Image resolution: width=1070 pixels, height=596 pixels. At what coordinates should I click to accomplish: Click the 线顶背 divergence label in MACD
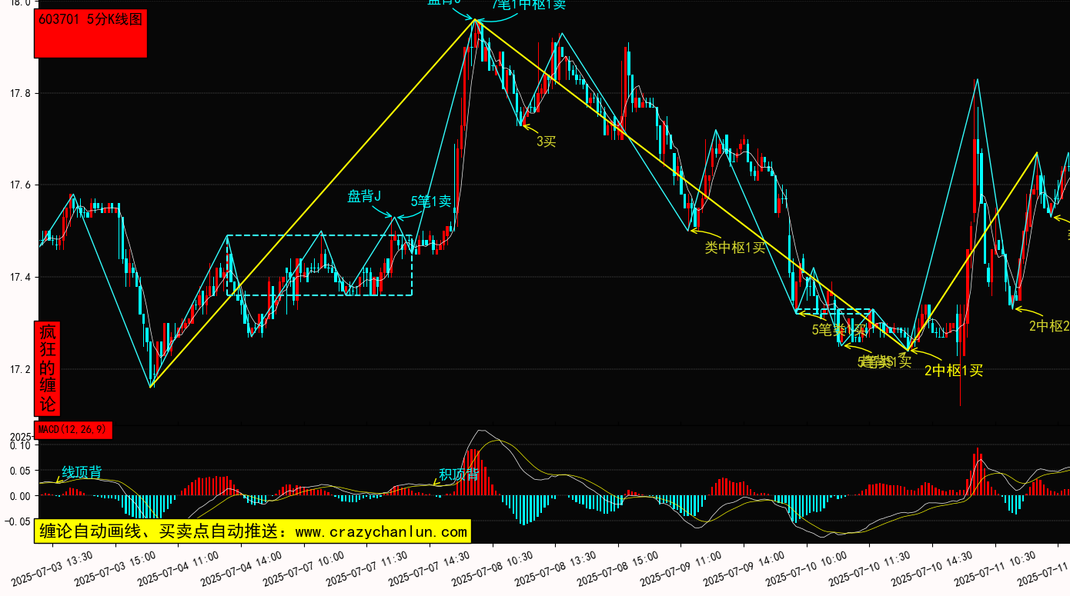82,471
